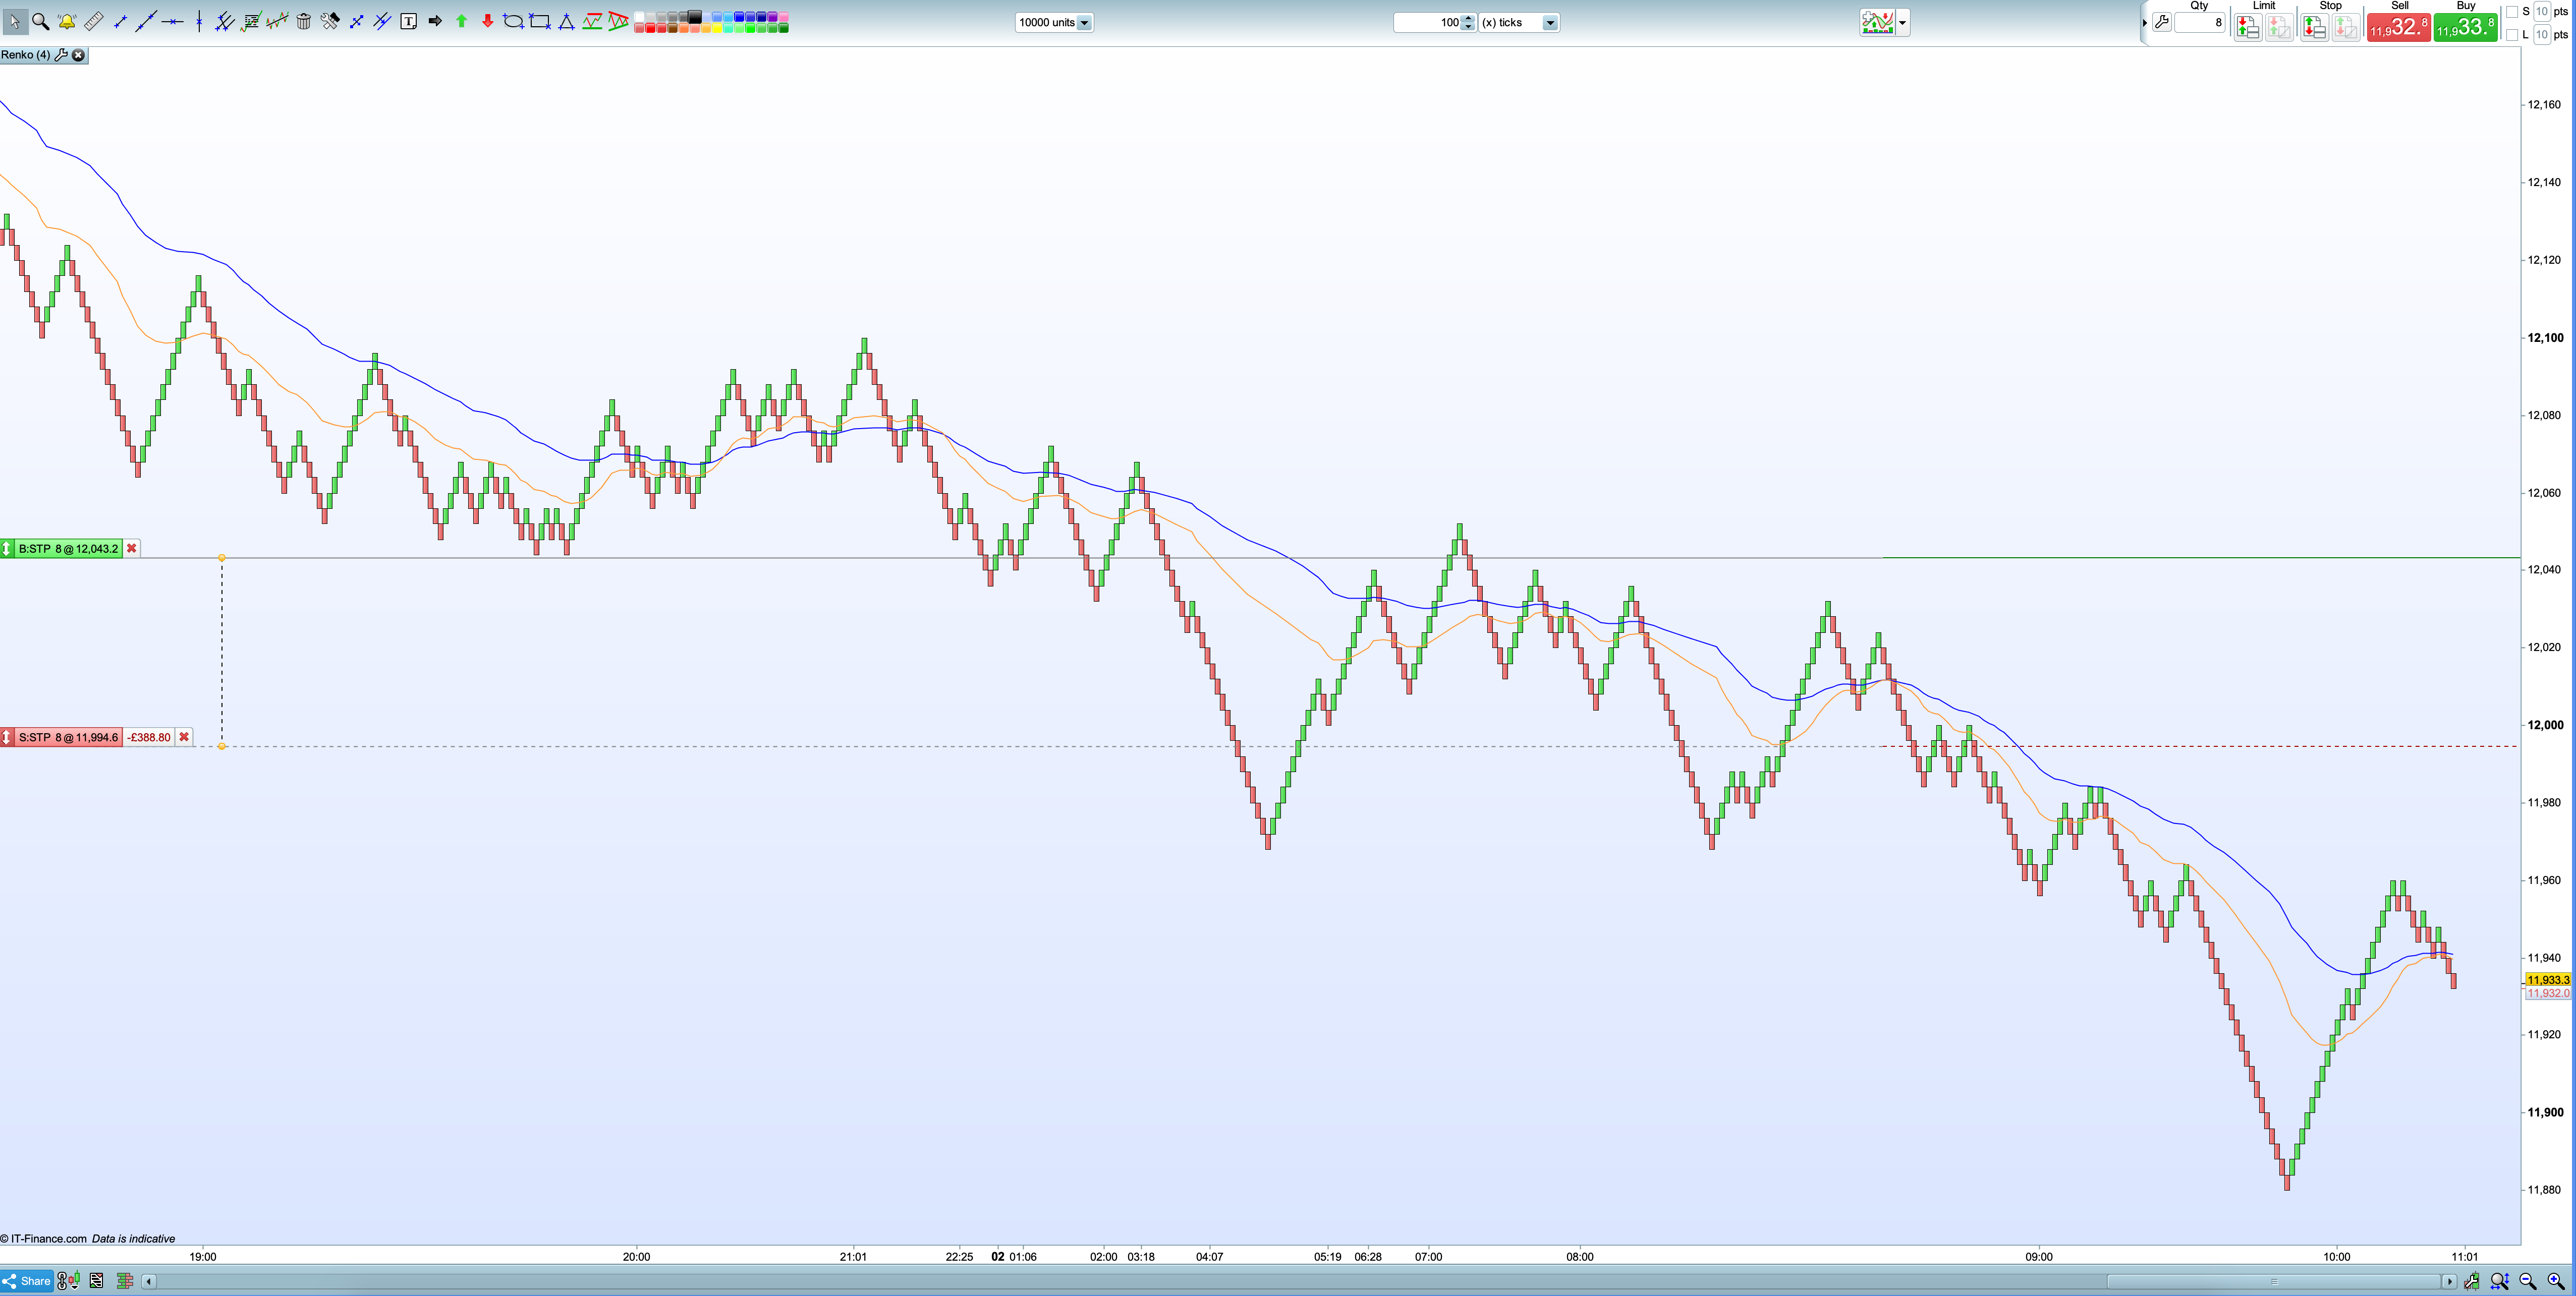Select the green up arrow marker

pos(461,21)
